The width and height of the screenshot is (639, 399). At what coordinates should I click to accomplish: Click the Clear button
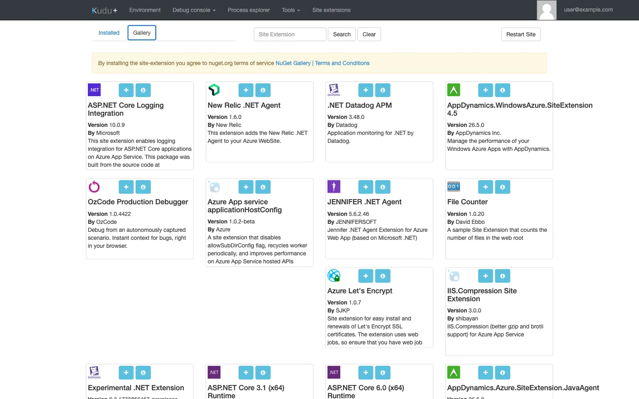point(369,34)
